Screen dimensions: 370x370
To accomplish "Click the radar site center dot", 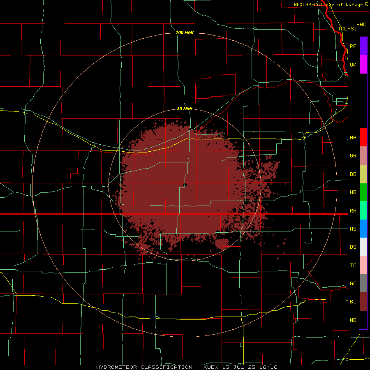I will point(185,185).
